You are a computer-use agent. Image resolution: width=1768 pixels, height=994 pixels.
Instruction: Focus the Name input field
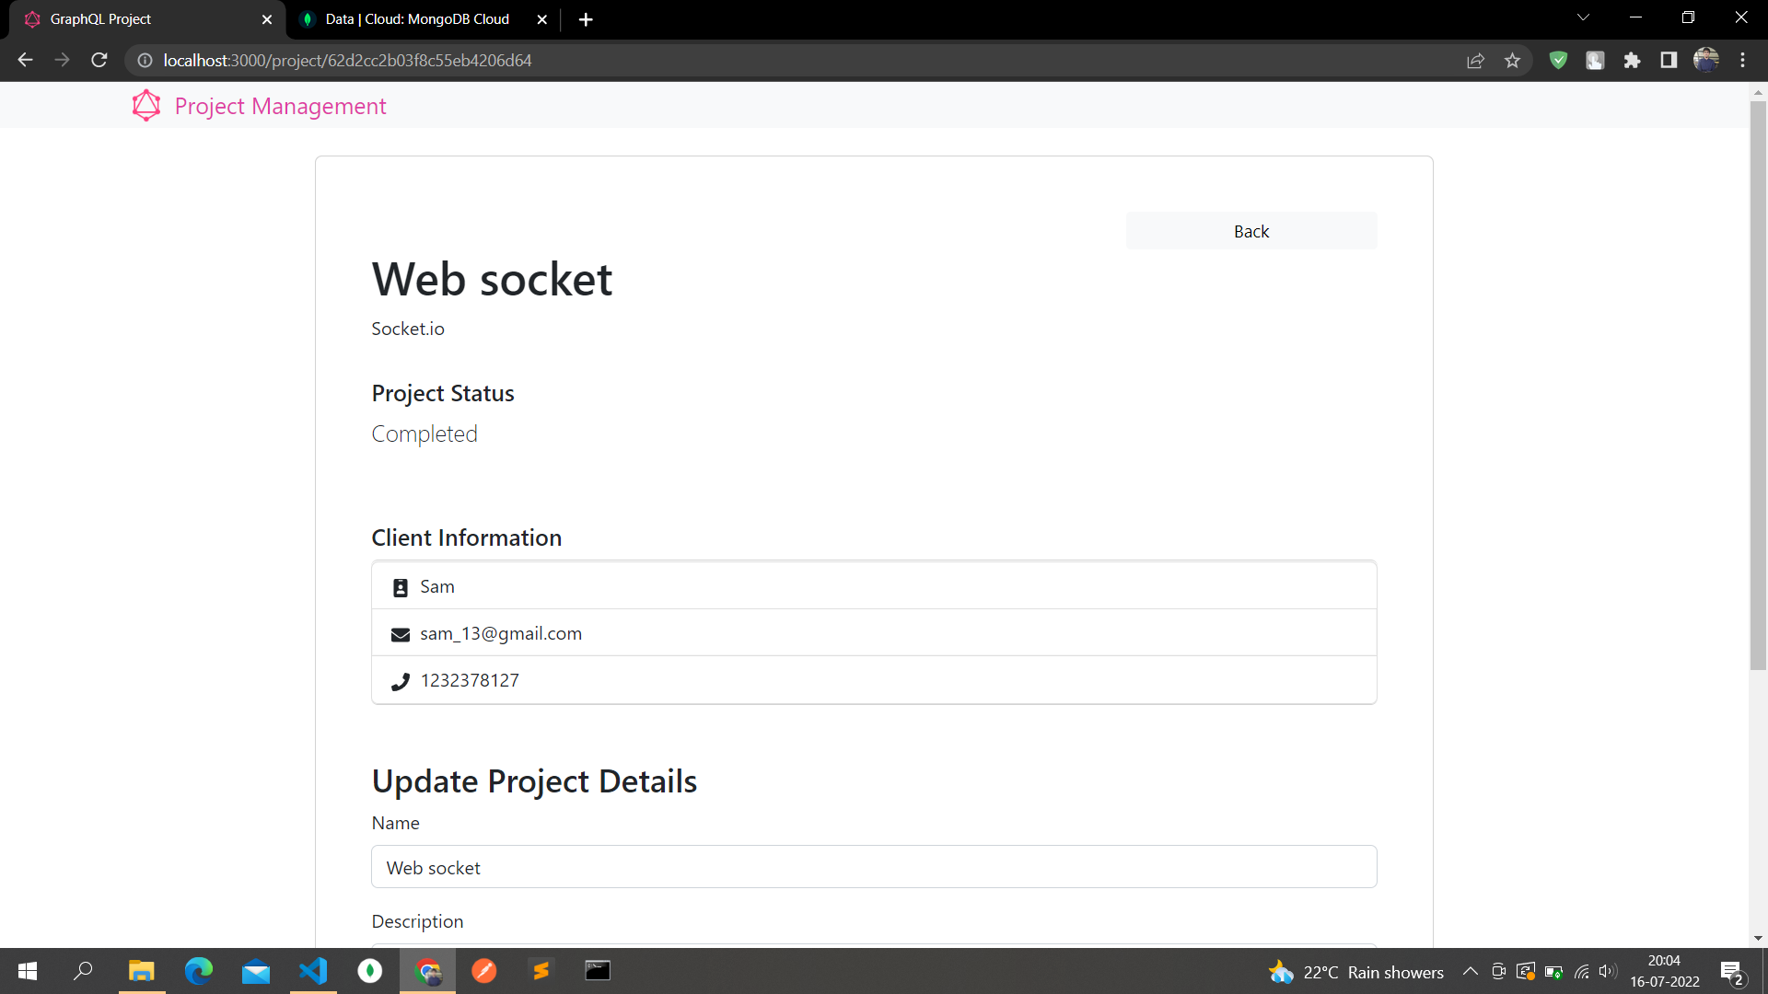coord(874,867)
